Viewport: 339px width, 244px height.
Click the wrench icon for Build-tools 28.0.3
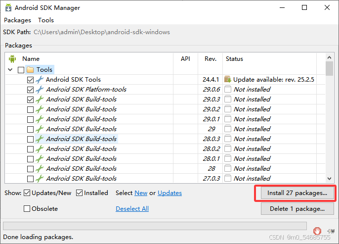pos(40,139)
